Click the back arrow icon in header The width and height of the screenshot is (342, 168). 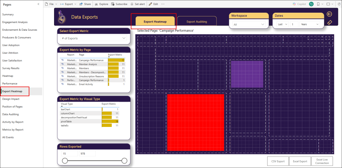tap(329, 14)
